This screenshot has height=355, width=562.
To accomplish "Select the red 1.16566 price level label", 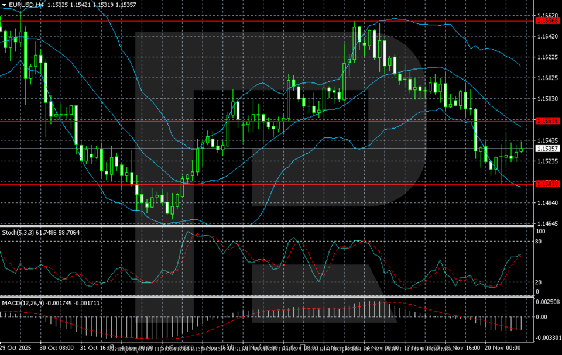I will point(547,20).
